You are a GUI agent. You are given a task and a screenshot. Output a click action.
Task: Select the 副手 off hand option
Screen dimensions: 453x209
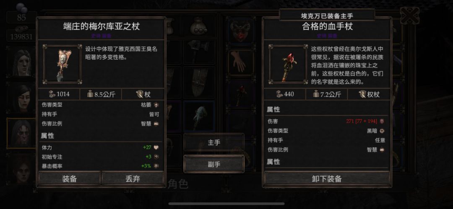point(214,164)
